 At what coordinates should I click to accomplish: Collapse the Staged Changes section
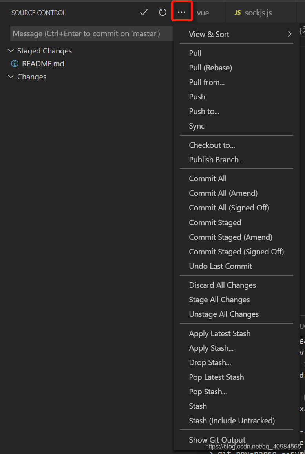click(11, 51)
